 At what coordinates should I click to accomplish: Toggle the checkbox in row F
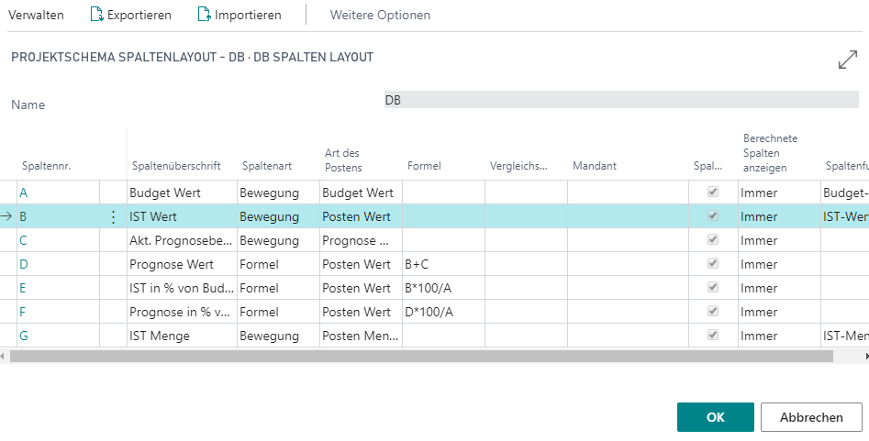coord(713,312)
